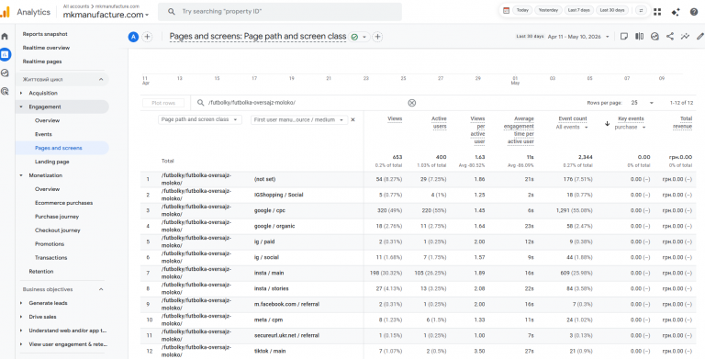
Task: Open the Analytics Advisor sparkle icon
Action: [676, 12]
